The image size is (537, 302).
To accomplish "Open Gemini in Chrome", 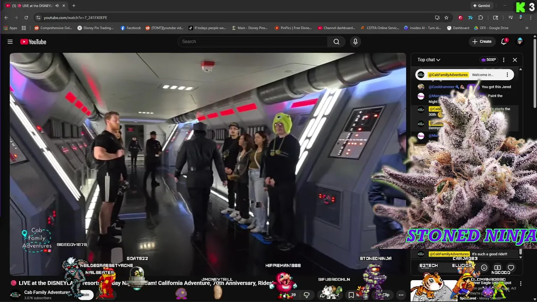I will coord(481,6).
